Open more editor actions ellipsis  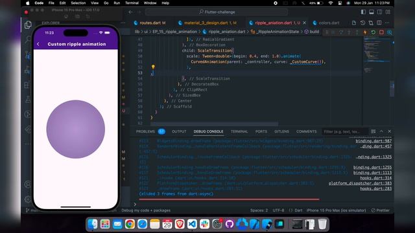(x=387, y=23)
